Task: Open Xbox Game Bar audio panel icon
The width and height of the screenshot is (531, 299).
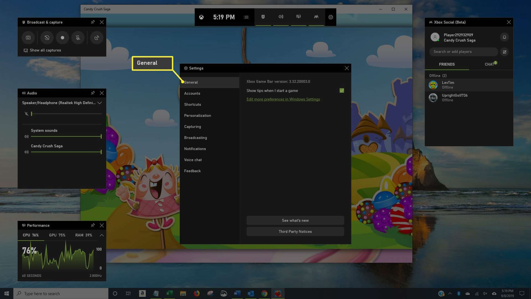Action: pos(281,17)
